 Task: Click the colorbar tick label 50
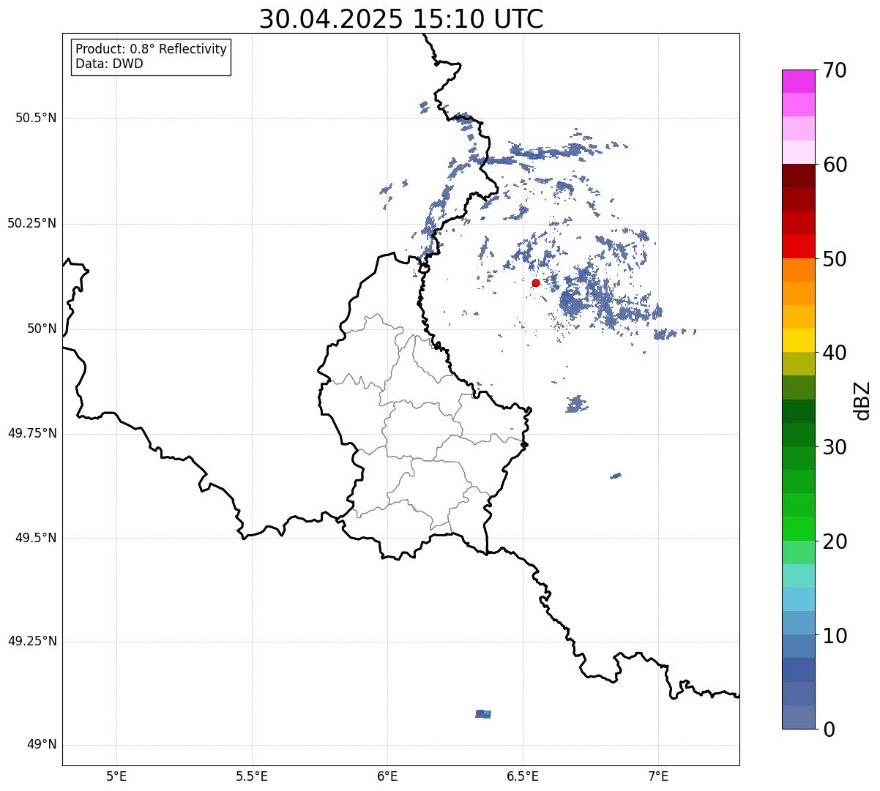pos(835,259)
